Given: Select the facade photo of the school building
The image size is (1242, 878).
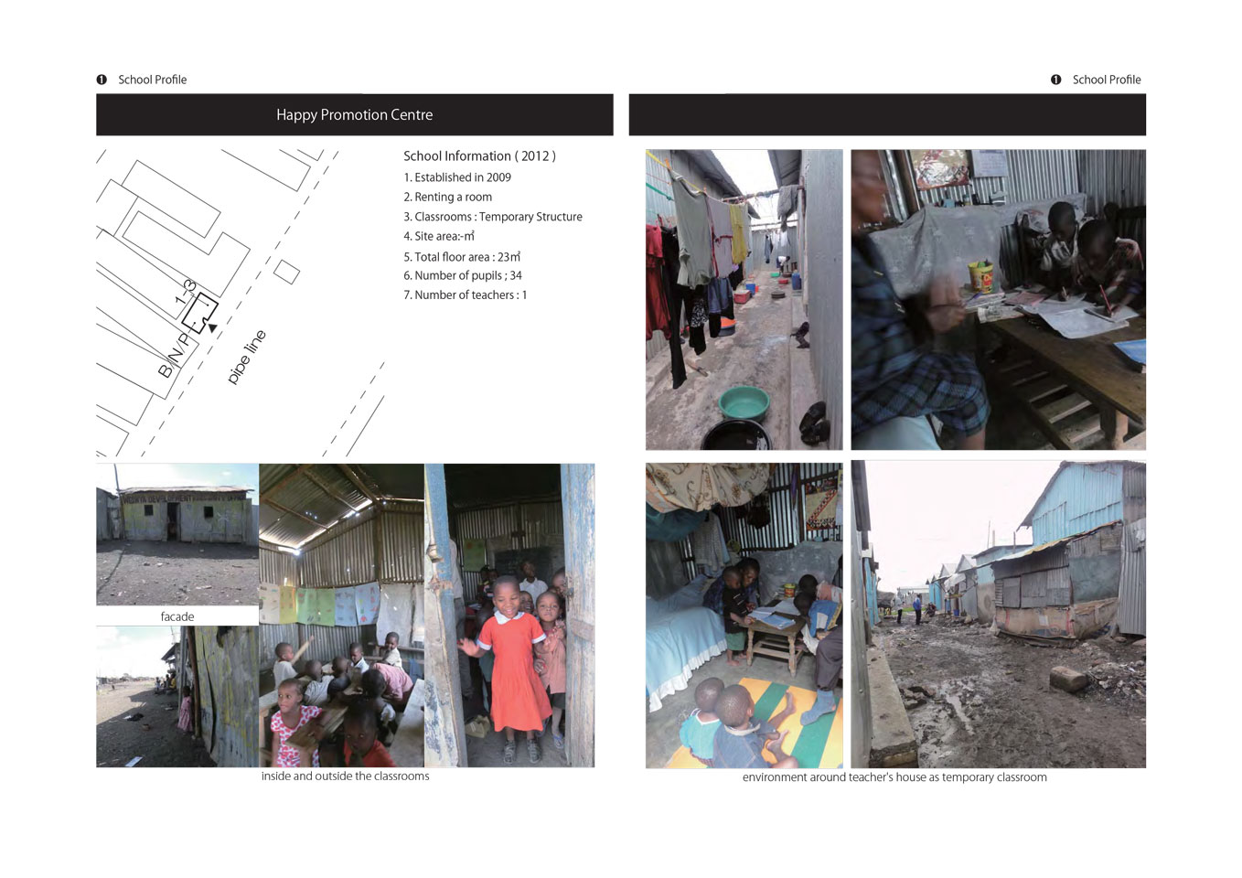Looking at the screenshot, I should pos(177,534).
